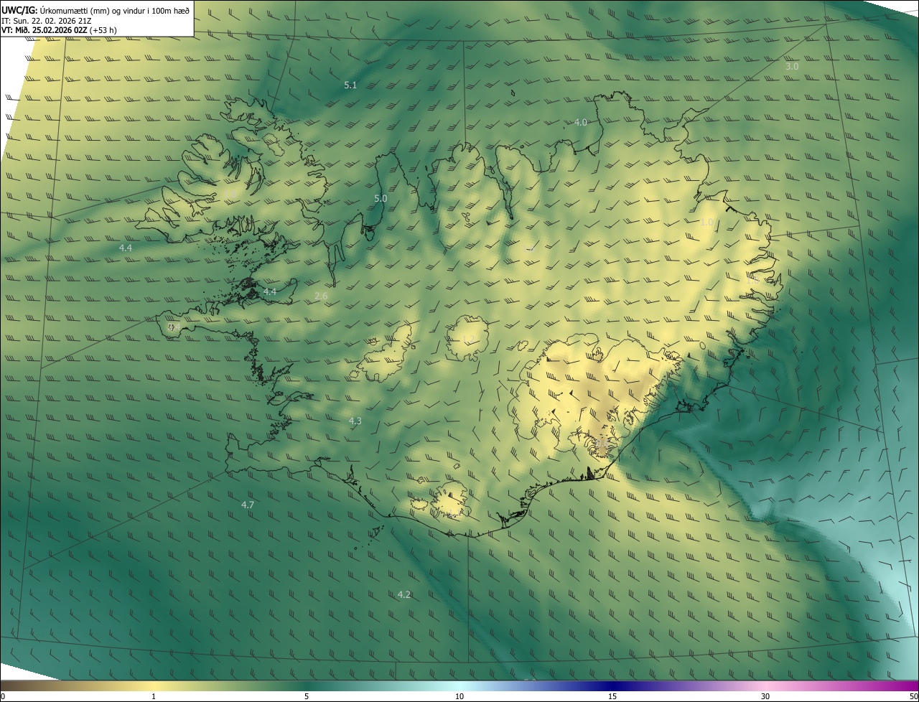Screen dimensions: 919x702
Task: Click the colorbar tick labeled 0
Action: 3,697
